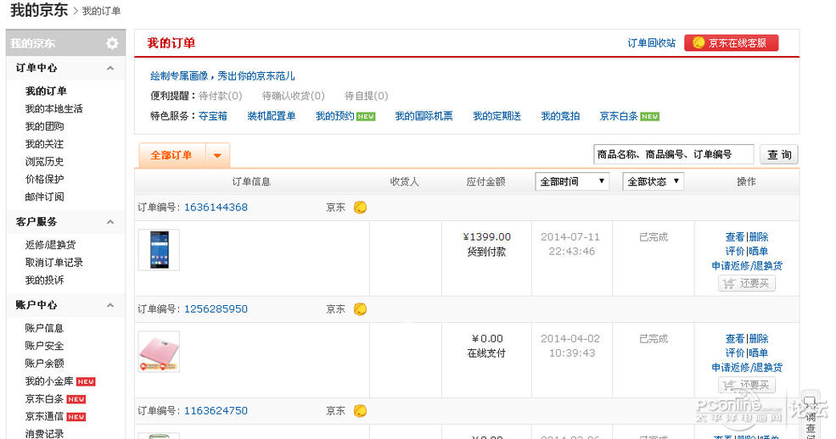836x439 pixels.
Task: Open 邮件订阅 in sidebar
Action: tap(44, 197)
